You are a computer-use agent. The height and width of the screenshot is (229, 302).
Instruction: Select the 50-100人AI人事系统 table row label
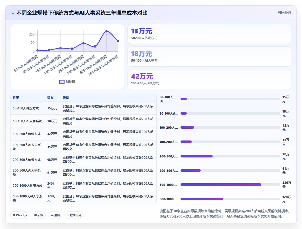tap(27, 121)
